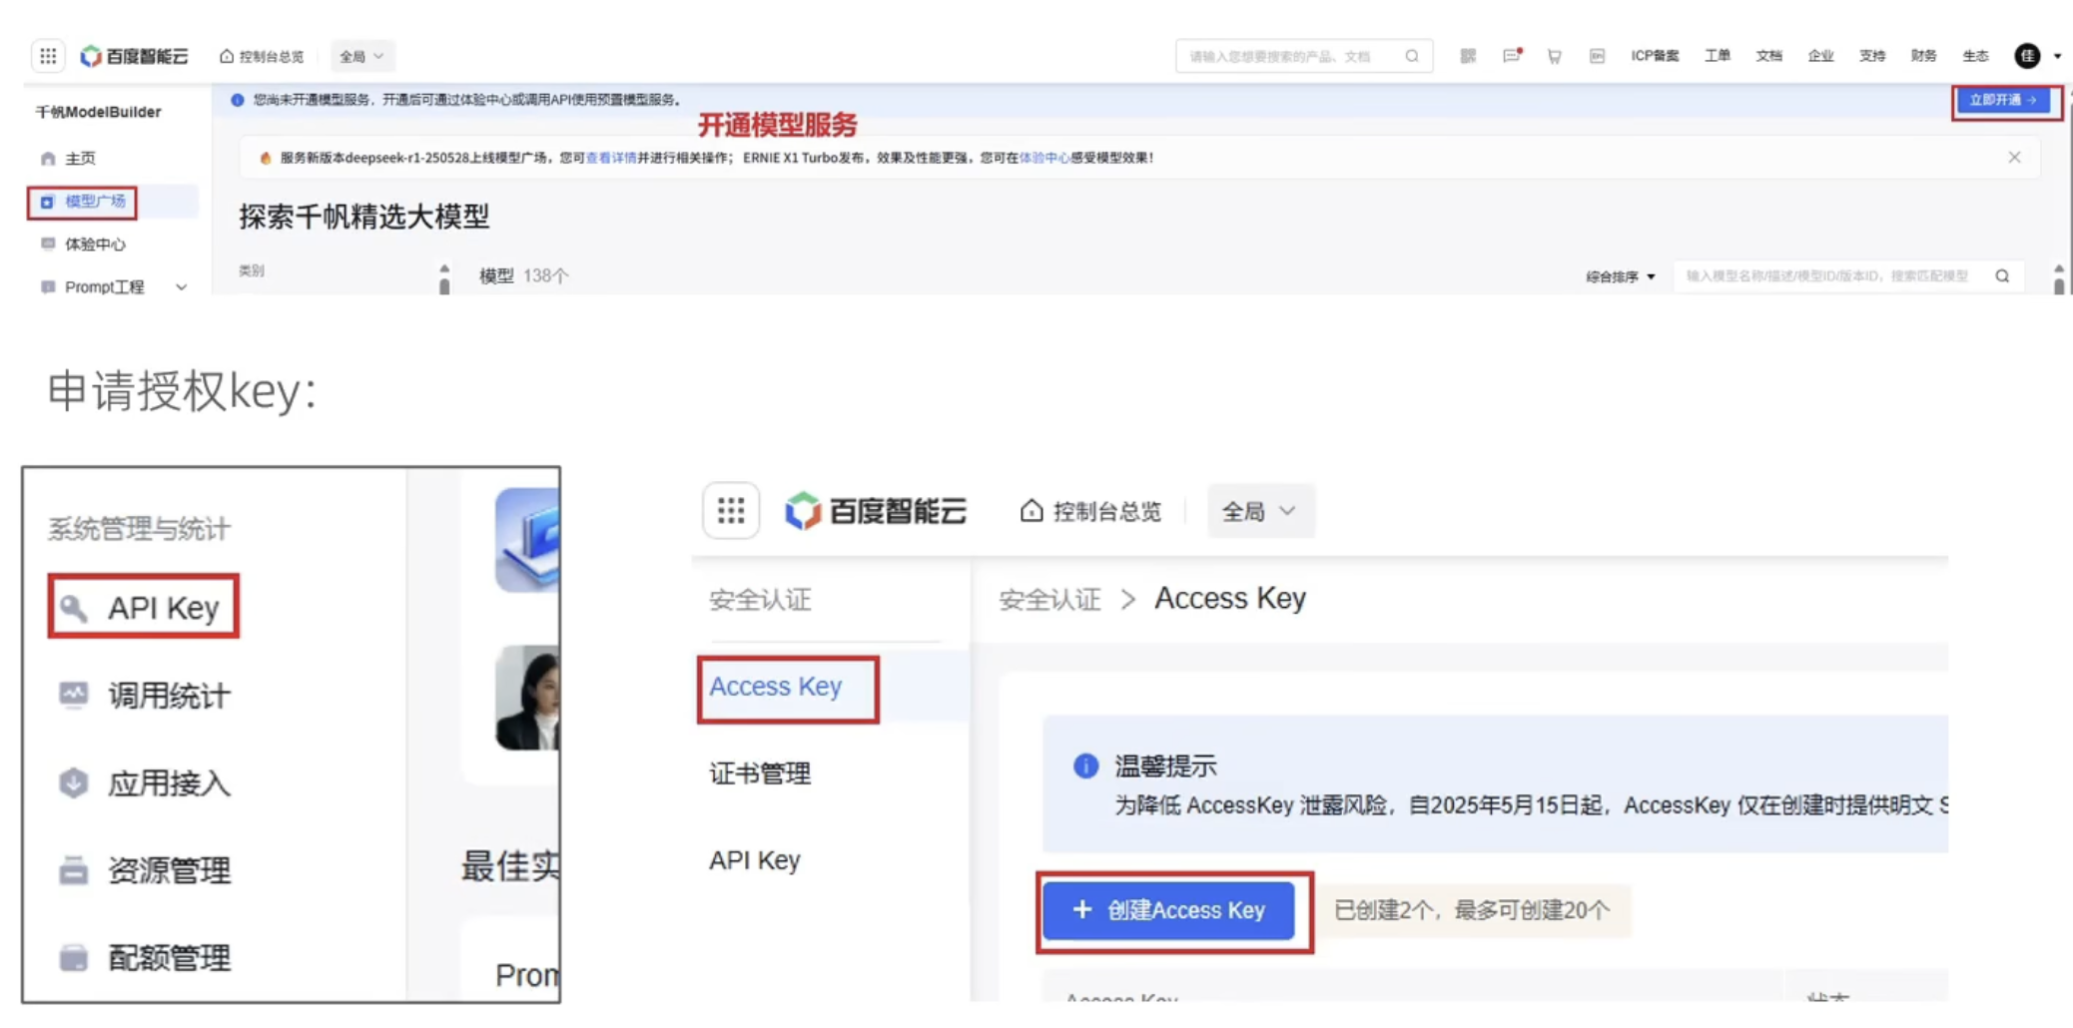Click the 配额管理 icon in left panel
Screen dimensions: 2073x1028
point(73,958)
